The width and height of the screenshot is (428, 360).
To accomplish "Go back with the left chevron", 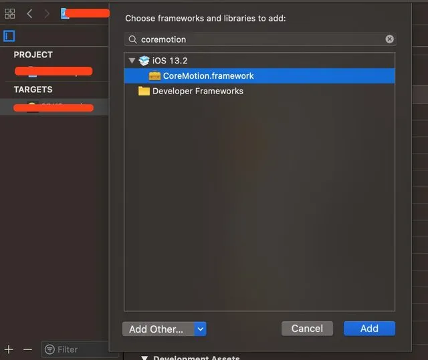I will (29, 13).
